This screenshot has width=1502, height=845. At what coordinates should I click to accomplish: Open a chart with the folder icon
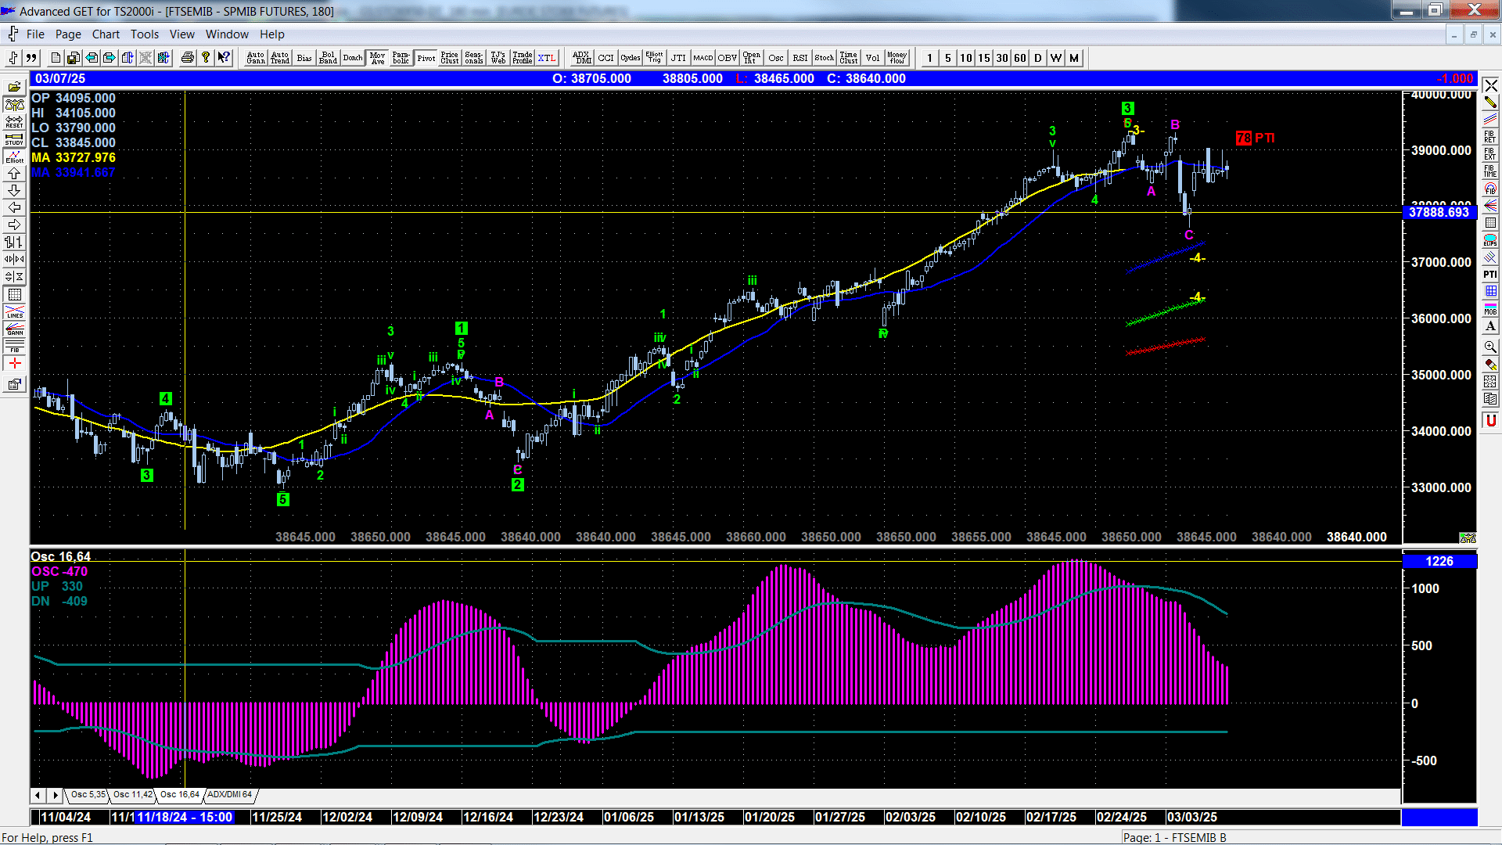14,87
